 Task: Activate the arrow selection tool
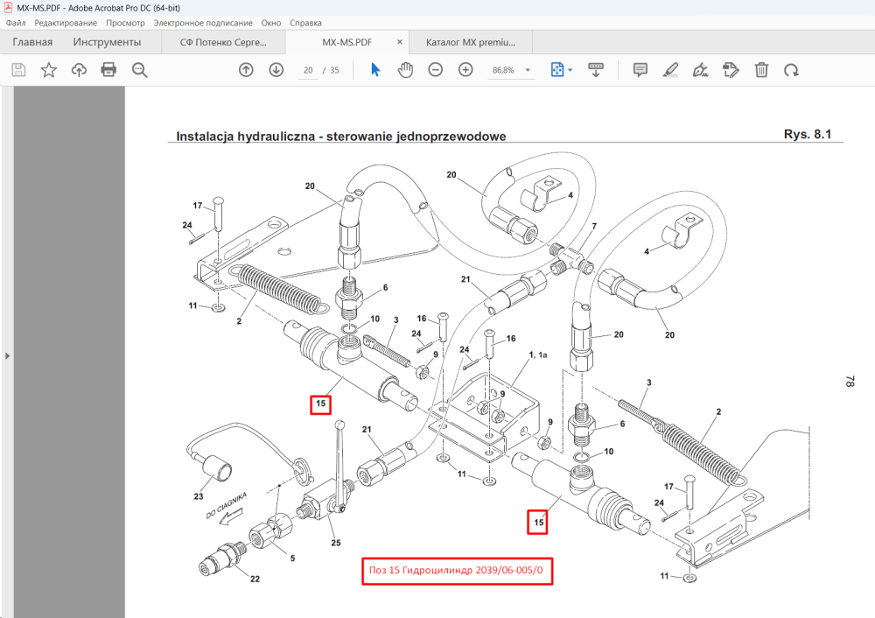375,70
